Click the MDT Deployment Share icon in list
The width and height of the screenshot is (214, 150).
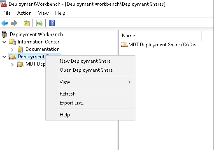pyautogui.click(x=124, y=45)
